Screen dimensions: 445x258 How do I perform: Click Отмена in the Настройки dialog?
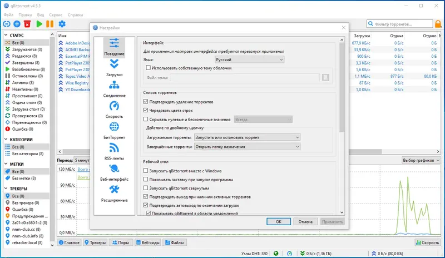[305, 222]
